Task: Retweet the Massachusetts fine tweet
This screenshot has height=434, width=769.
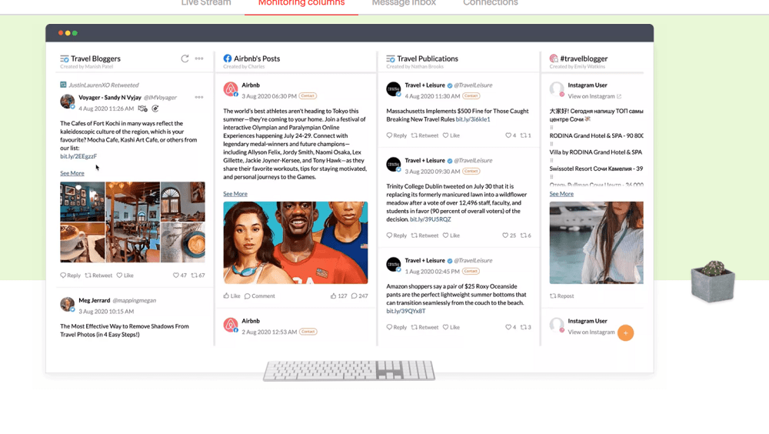Action: click(x=424, y=135)
